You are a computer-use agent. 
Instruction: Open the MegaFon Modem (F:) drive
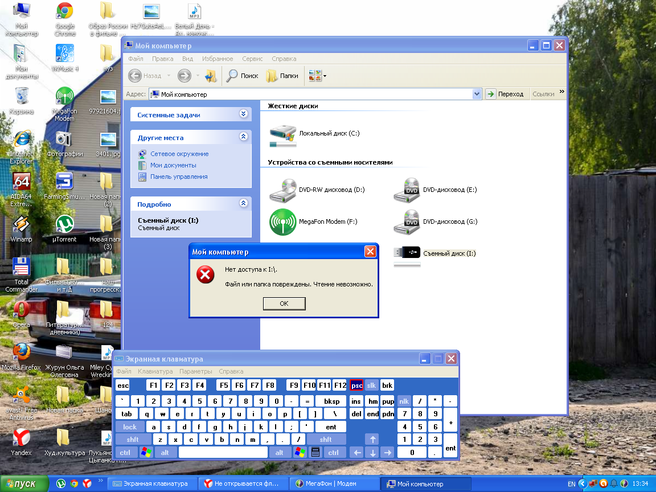(284, 222)
